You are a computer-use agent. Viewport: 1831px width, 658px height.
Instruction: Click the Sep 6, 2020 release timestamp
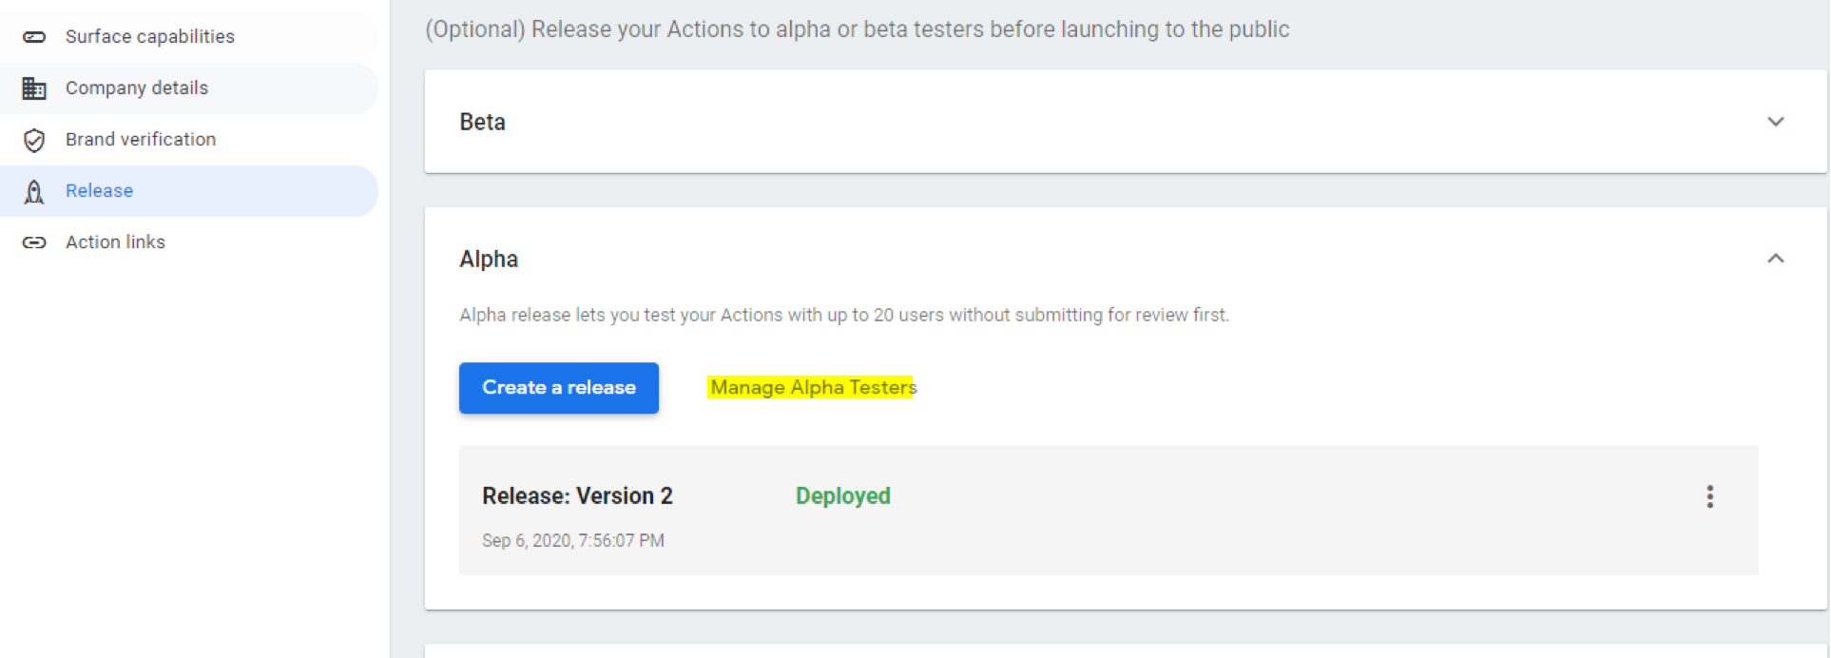[x=573, y=540]
